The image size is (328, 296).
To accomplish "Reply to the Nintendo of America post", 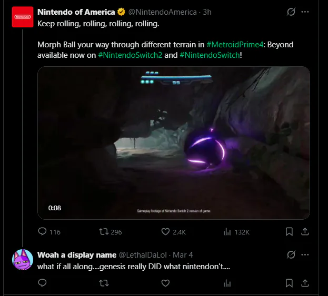I will 43,231.
